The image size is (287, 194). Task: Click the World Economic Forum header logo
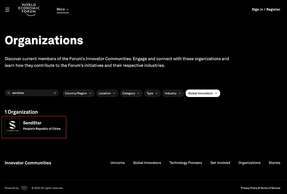pyautogui.click(x=29, y=9)
